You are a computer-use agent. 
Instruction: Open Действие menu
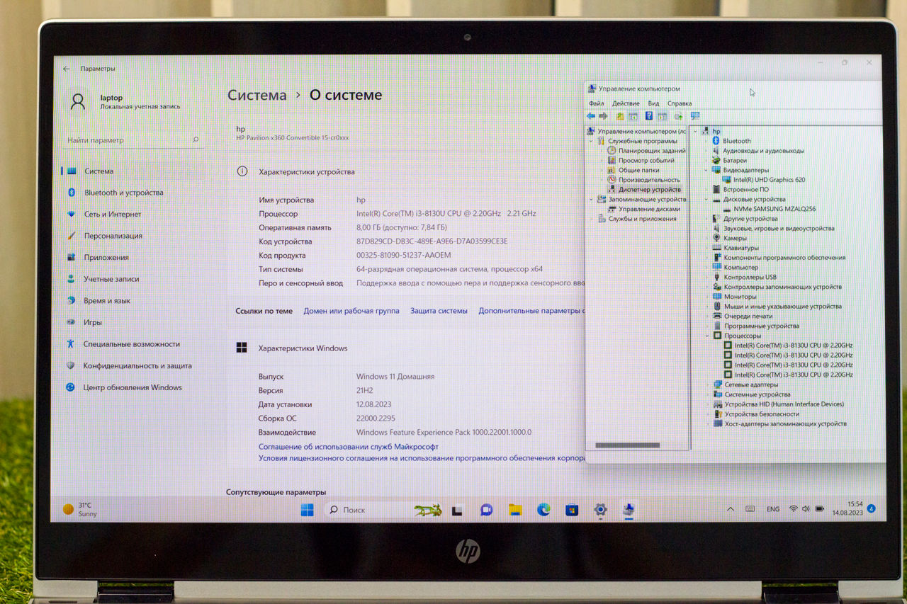[626, 103]
